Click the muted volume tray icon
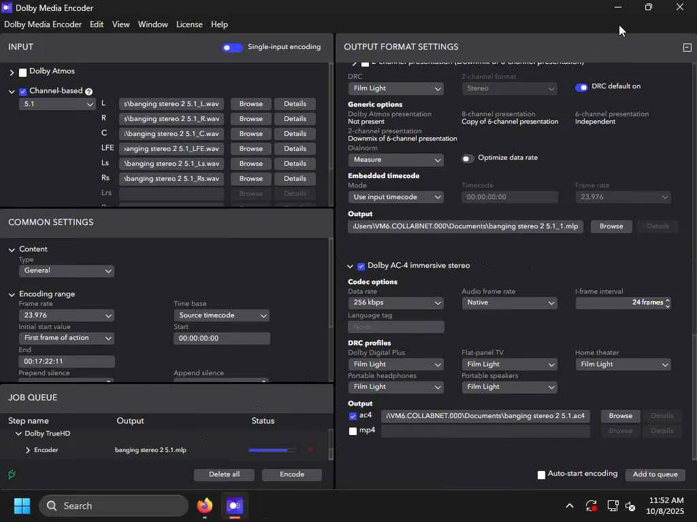 pos(631,506)
